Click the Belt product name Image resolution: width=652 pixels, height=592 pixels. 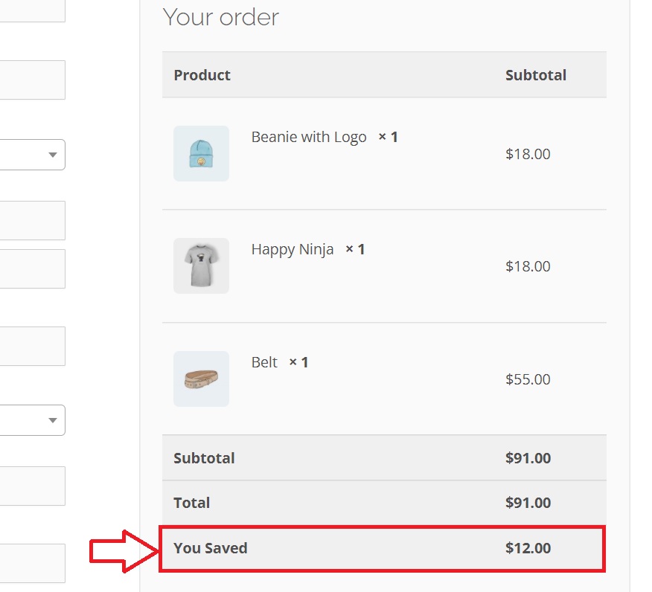pyautogui.click(x=264, y=362)
